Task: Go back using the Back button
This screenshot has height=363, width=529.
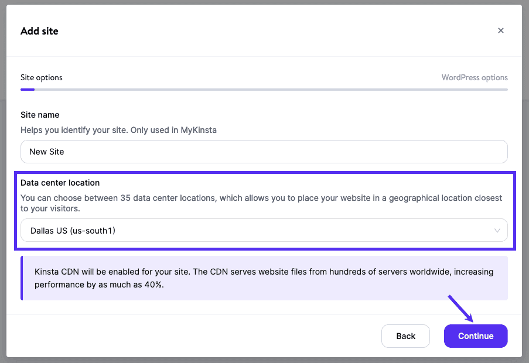Action: (405, 335)
